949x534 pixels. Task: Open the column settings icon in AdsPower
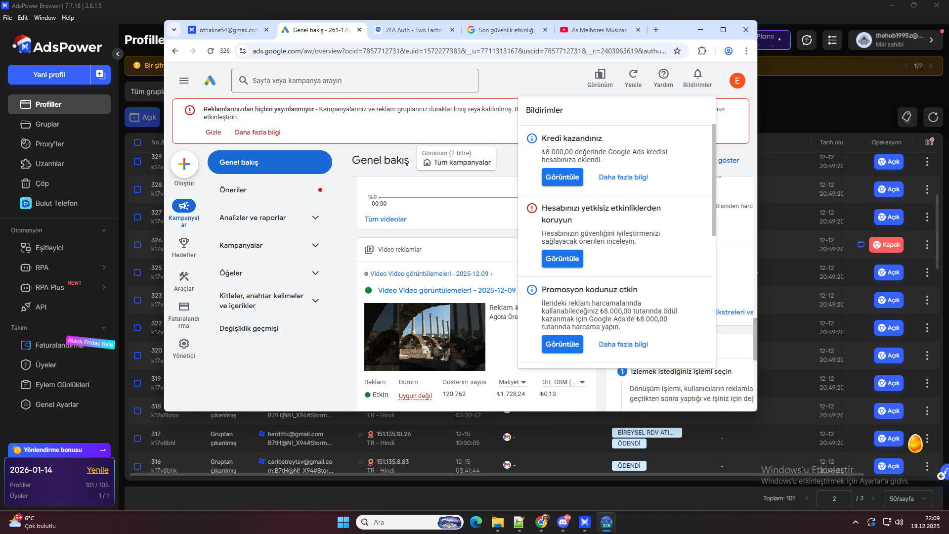(929, 142)
